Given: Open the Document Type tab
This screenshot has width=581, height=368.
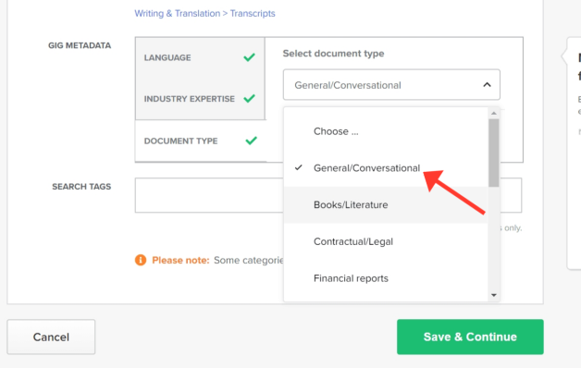Looking at the screenshot, I should click(201, 141).
